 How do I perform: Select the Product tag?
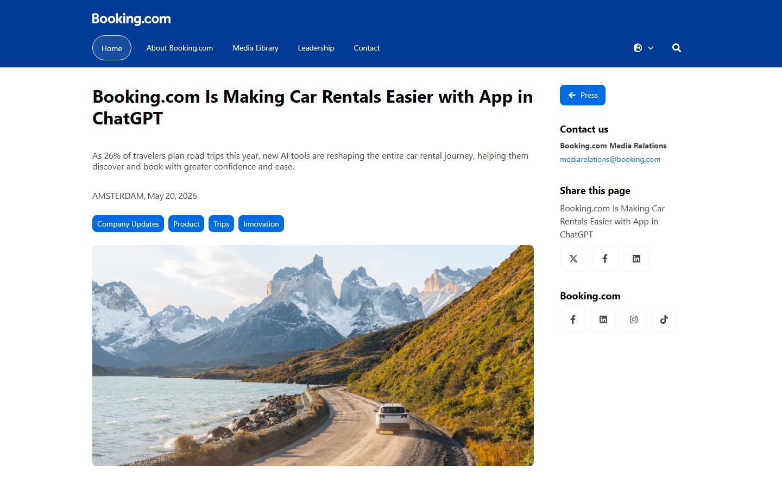coord(186,224)
